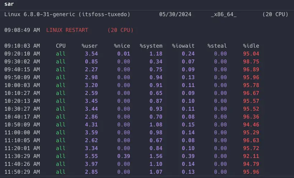Click the 09:08:49 AM restart timestamp
The width and height of the screenshot is (294, 178).
click(x=22, y=30)
